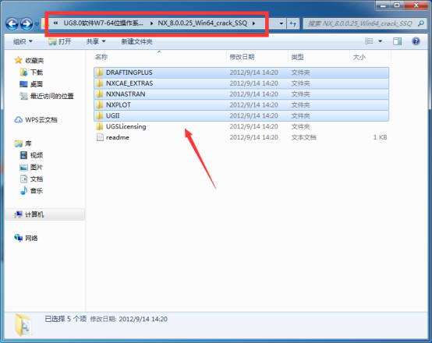Toggle the preview pane icon

[x=397, y=41]
